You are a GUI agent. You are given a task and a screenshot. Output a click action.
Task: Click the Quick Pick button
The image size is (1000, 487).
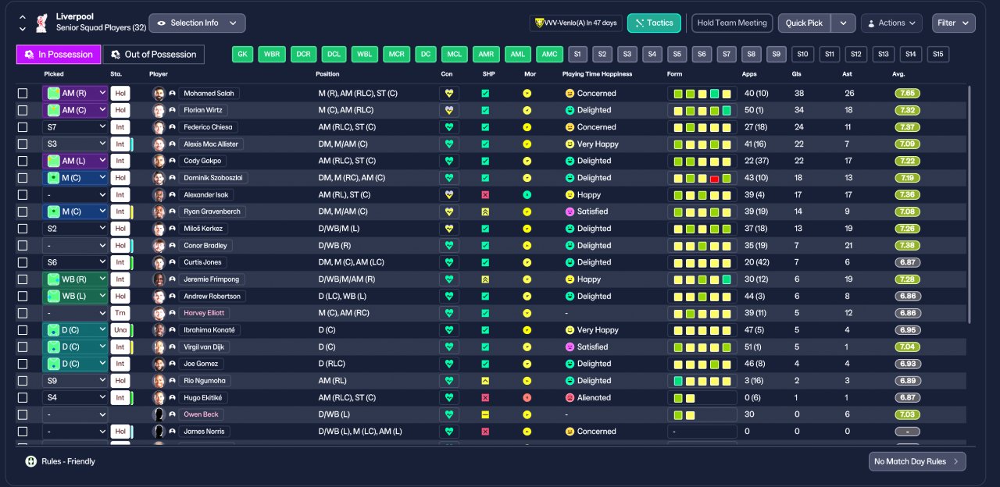(x=804, y=23)
